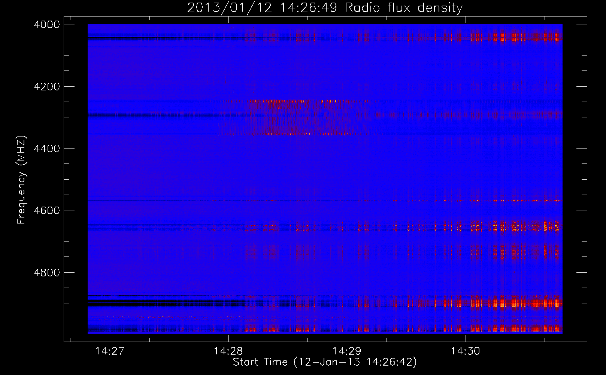Screen dimensions: 606x375
Task: Click the 'Frequency (MHZ)' axis label
Action: coord(21,180)
